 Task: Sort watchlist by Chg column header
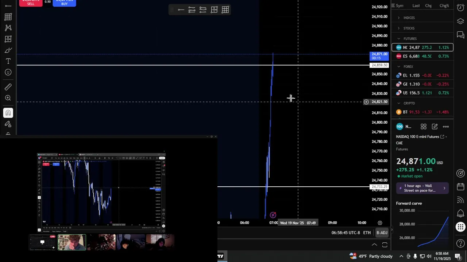click(x=428, y=5)
